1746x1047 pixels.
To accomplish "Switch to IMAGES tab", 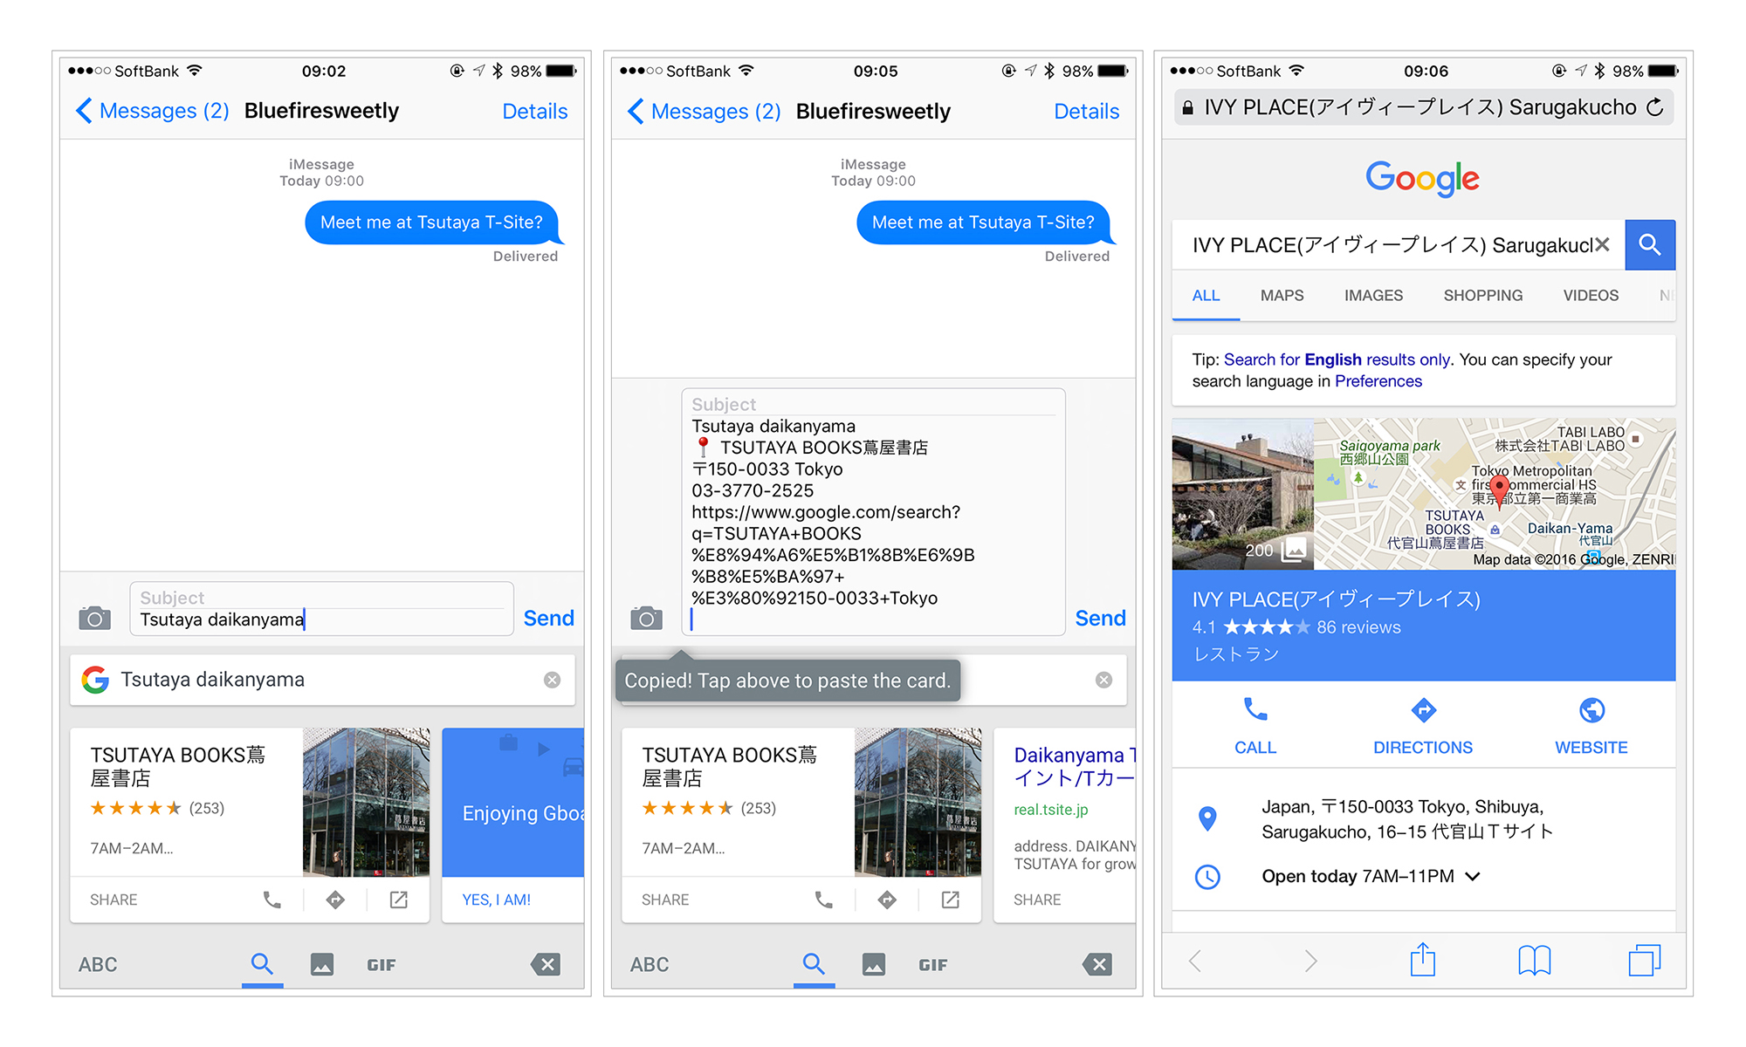I will tap(1373, 296).
